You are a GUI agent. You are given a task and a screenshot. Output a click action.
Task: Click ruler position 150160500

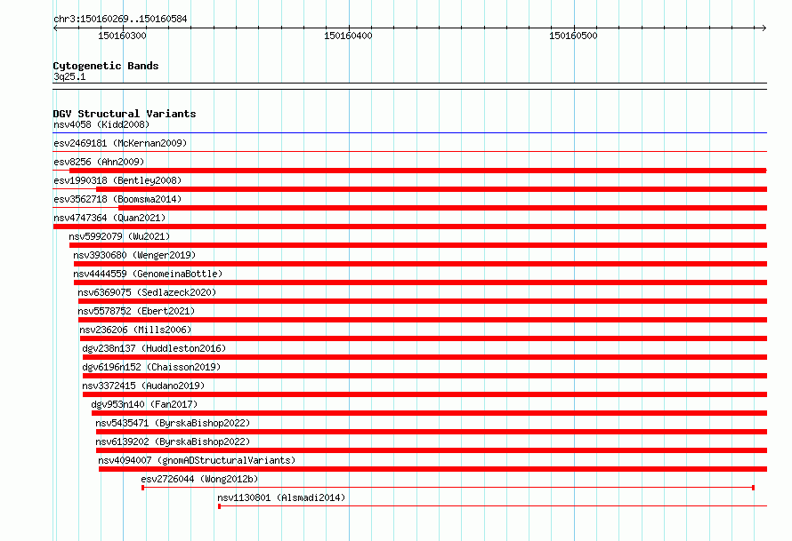click(x=573, y=36)
